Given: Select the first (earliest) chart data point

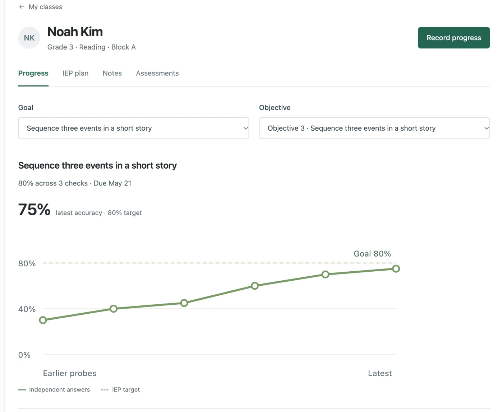Looking at the screenshot, I should [43, 320].
